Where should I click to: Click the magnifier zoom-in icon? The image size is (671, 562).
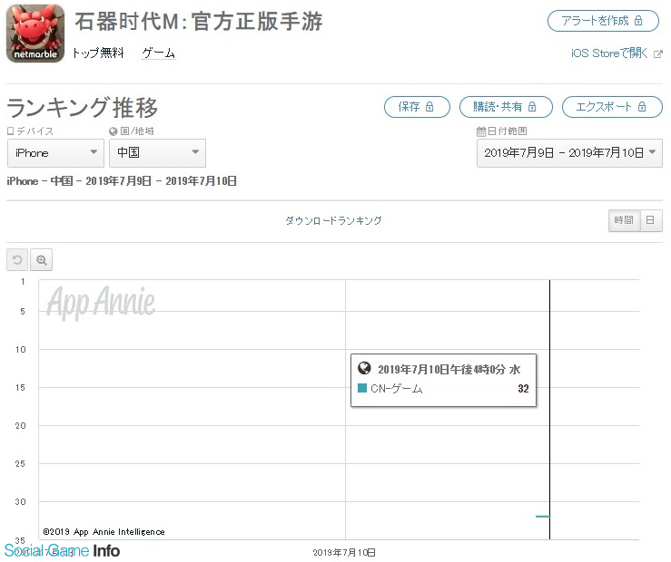[x=42, y=259]
